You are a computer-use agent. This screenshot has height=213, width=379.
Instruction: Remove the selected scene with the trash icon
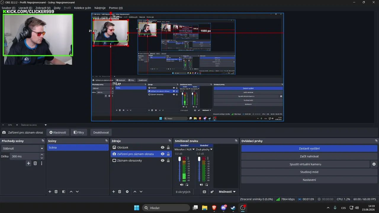pos(56,192)
